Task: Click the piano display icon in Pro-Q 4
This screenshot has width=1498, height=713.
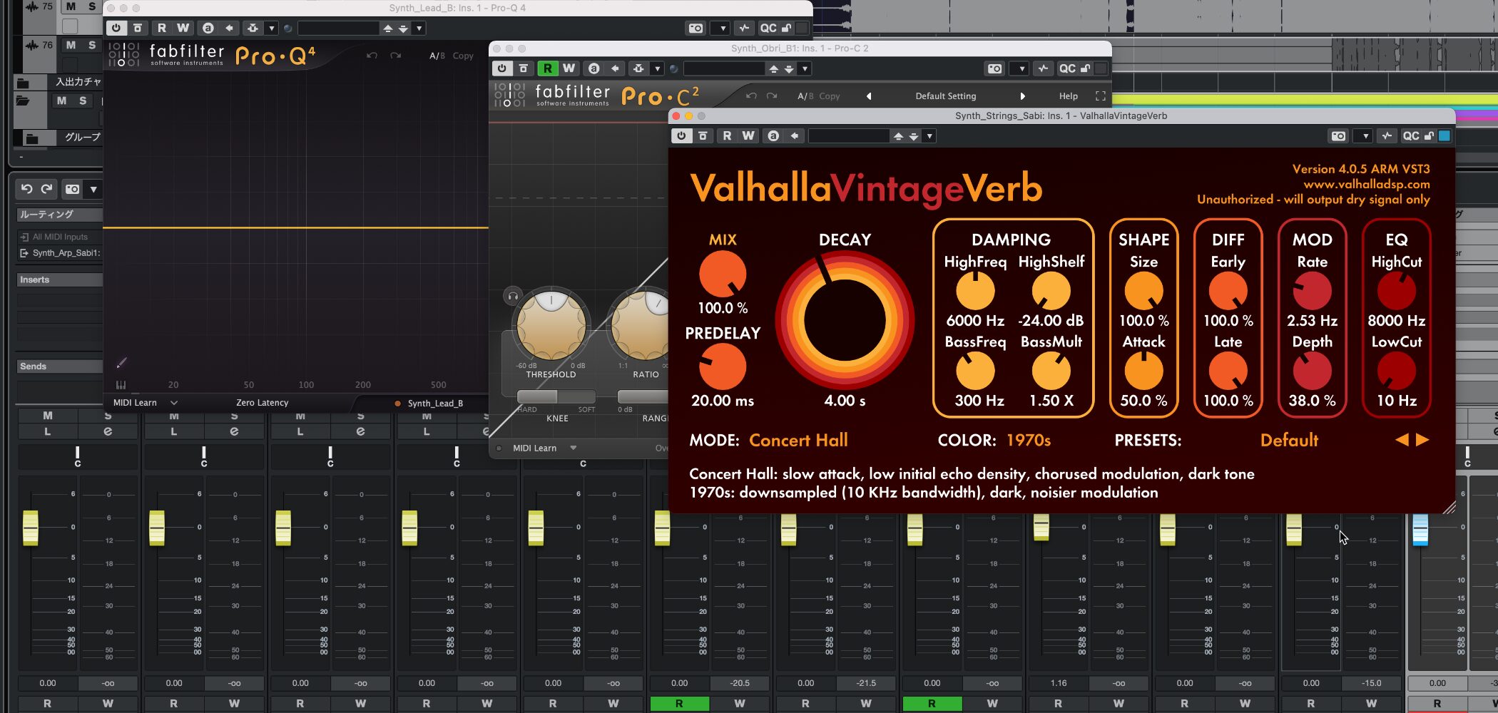Action: coord(121,385)
